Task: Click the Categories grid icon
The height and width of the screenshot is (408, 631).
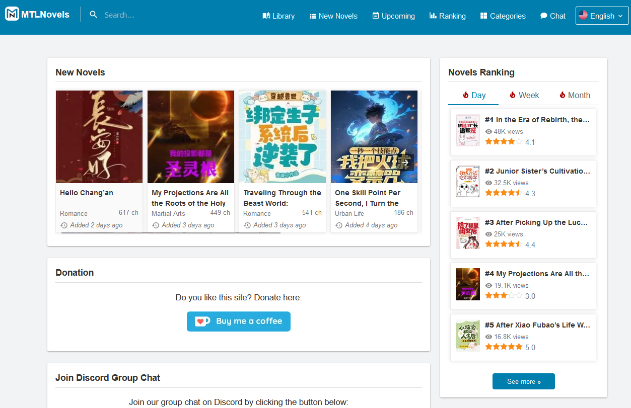Action: click(484, 16)
